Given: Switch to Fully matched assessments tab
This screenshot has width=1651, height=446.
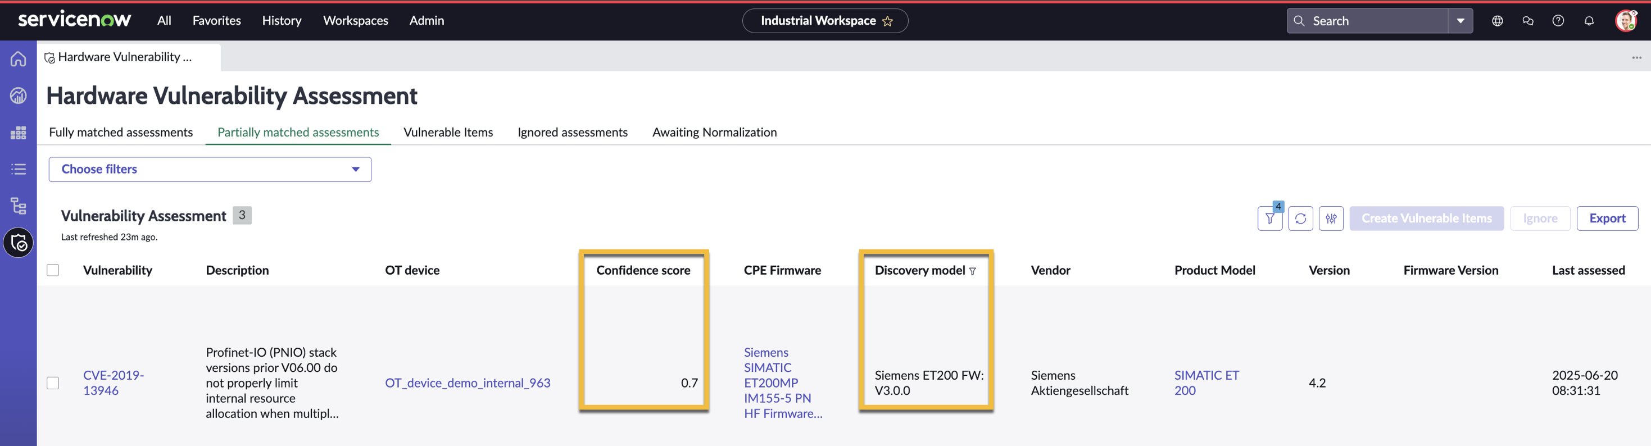Looking at the screenshot, I should pos(120,132).
